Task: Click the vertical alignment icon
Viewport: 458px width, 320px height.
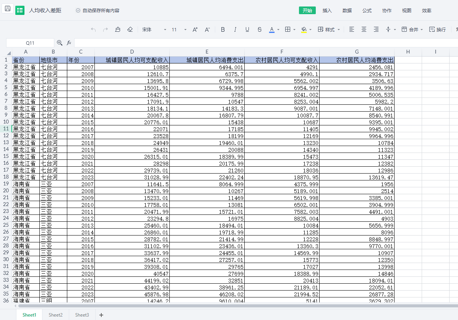Action: coord(388,29)
